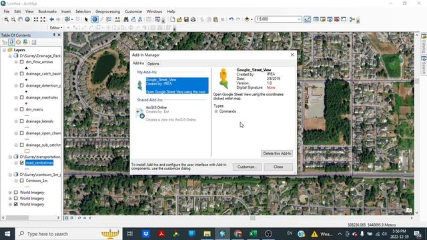Screen dimensions: 427x240
Task: Switch to List By Visibility
Action: (x=19, y=42)
